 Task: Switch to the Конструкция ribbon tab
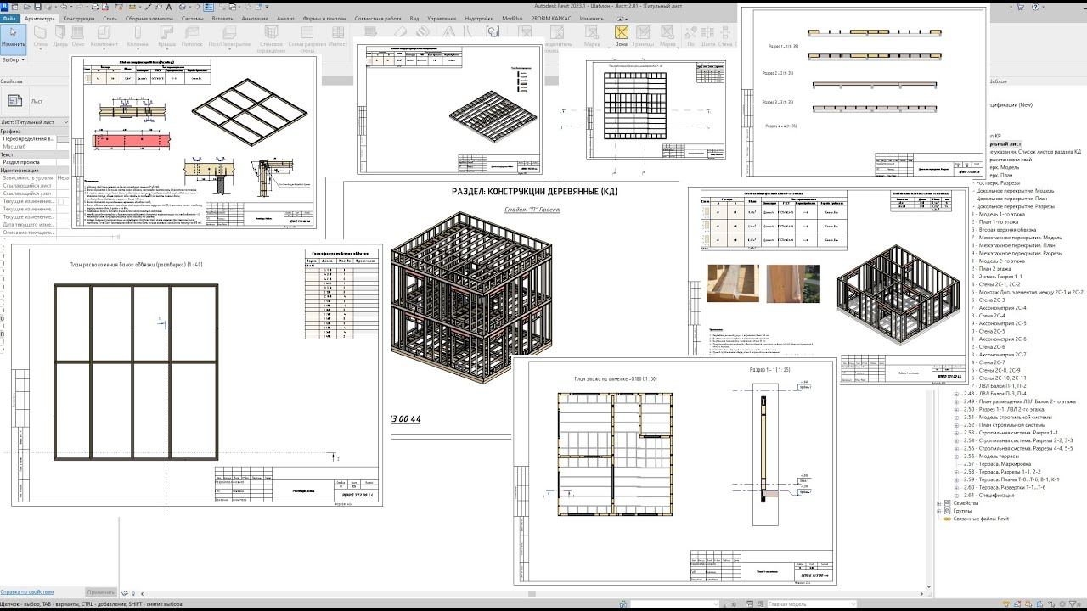point(79,18)
